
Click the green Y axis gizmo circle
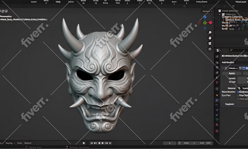[205, 23]
